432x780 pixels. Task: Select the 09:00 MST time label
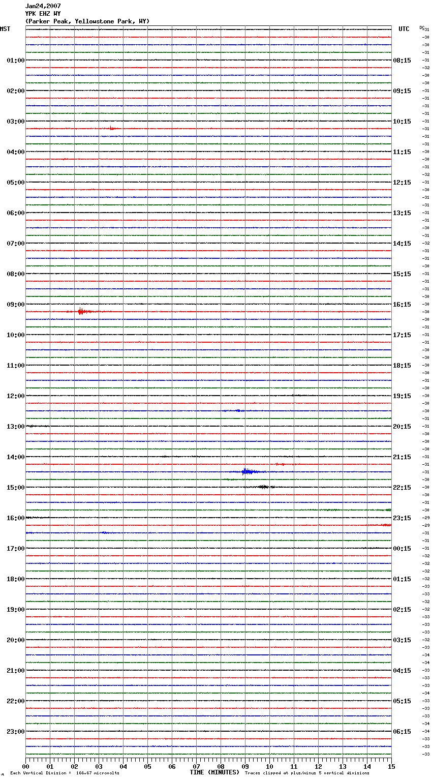(x=16, y=305)
